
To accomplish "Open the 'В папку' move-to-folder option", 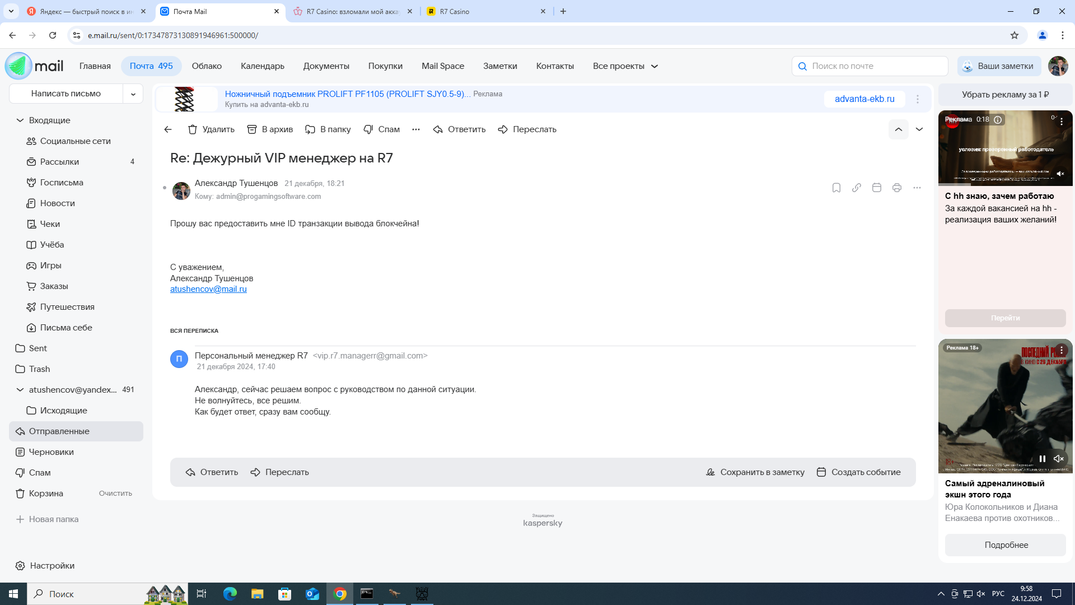I will click(x=328, y=129).
